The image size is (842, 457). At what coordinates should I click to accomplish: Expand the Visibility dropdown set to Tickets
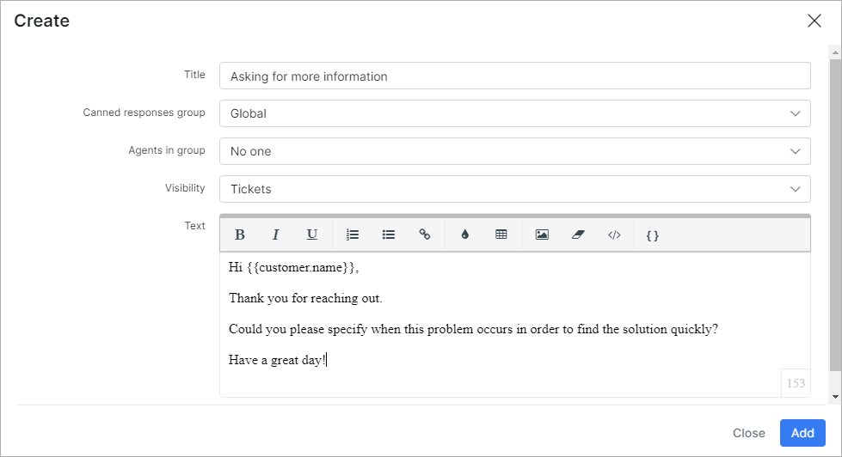(514, 189)
